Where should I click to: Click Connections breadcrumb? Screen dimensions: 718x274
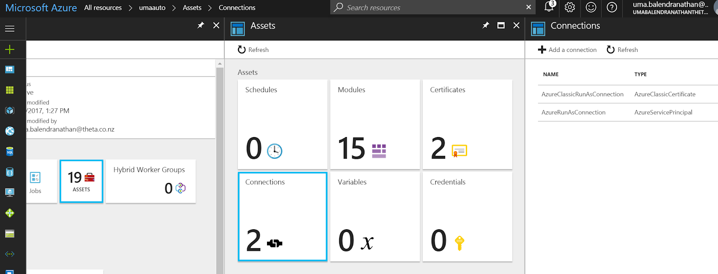pos(237,8)
